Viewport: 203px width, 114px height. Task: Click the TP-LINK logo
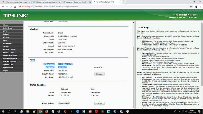point(15,16)
